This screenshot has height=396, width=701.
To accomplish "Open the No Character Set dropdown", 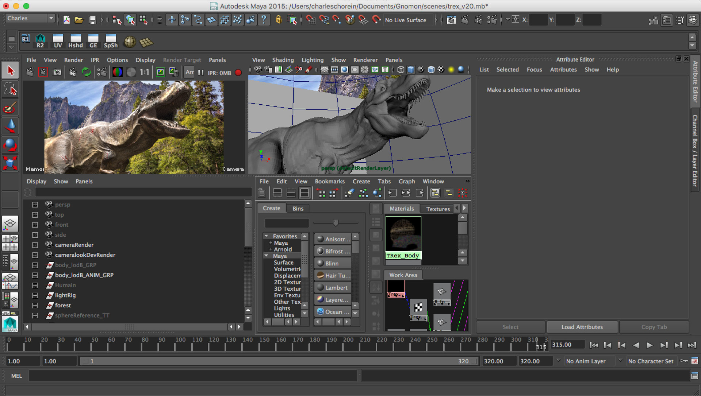I will coord(651,361).
